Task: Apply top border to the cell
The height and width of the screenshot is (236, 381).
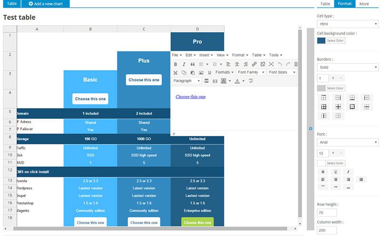Action: pos(324,98)
